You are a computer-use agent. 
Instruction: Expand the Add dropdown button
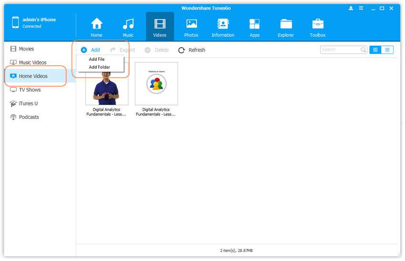pyautogui.click(x=91, y=50)
